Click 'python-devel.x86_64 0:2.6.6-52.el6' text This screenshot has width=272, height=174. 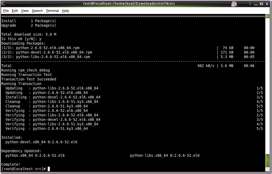click(x=41, y=142)
